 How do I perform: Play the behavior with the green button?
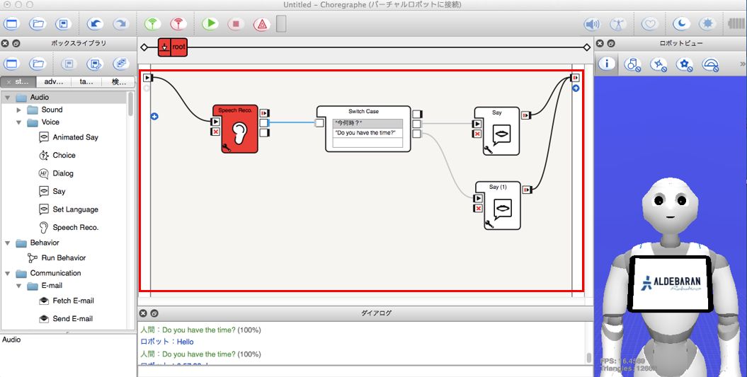[210, 24]
